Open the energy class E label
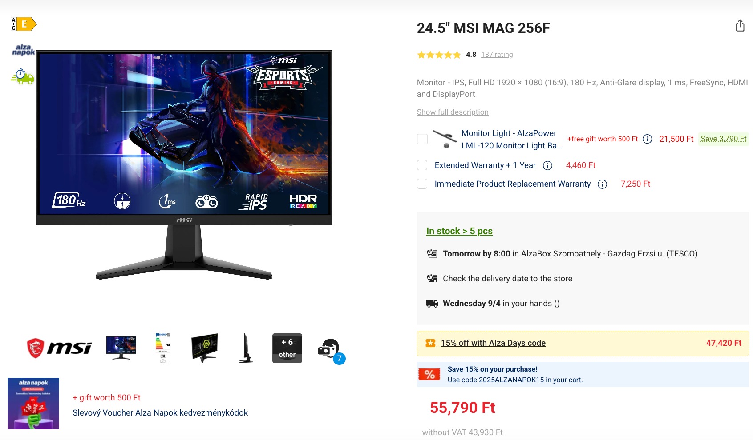Image resolution: width=753 pixels, height=440 pixels. [24, 24]
